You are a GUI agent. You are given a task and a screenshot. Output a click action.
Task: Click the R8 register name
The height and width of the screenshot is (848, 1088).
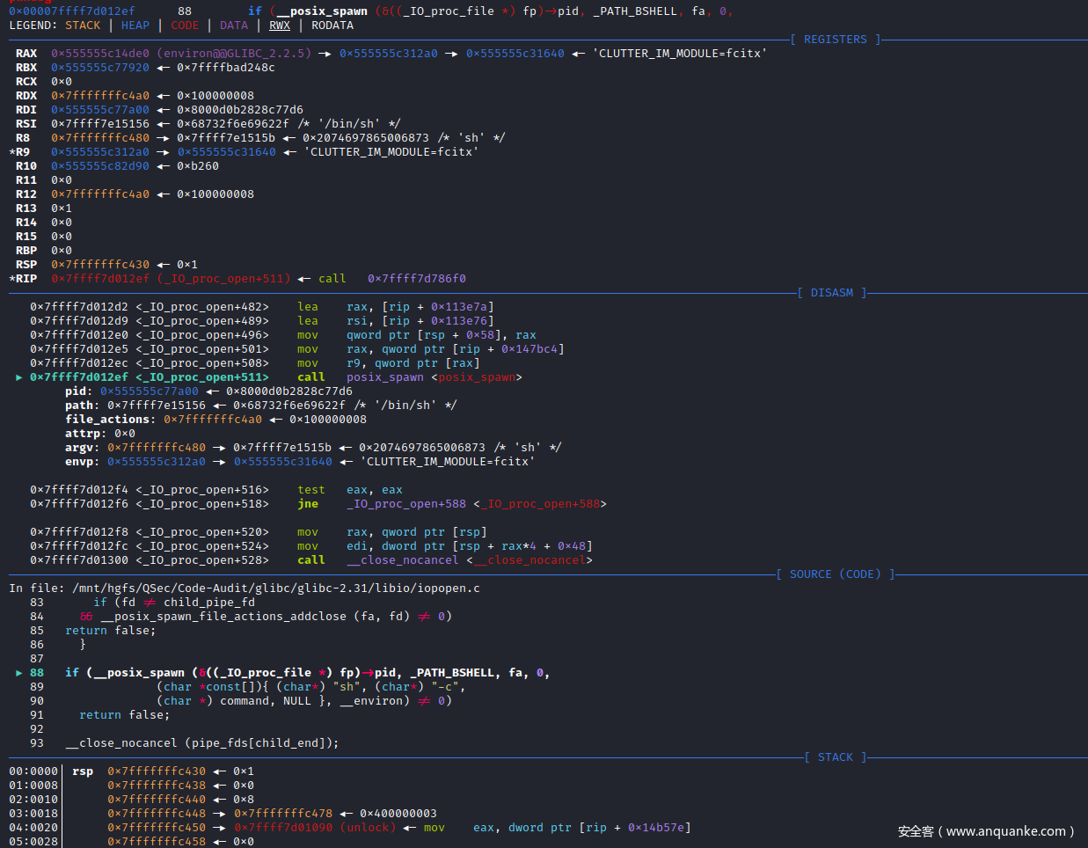click(23, 138)
